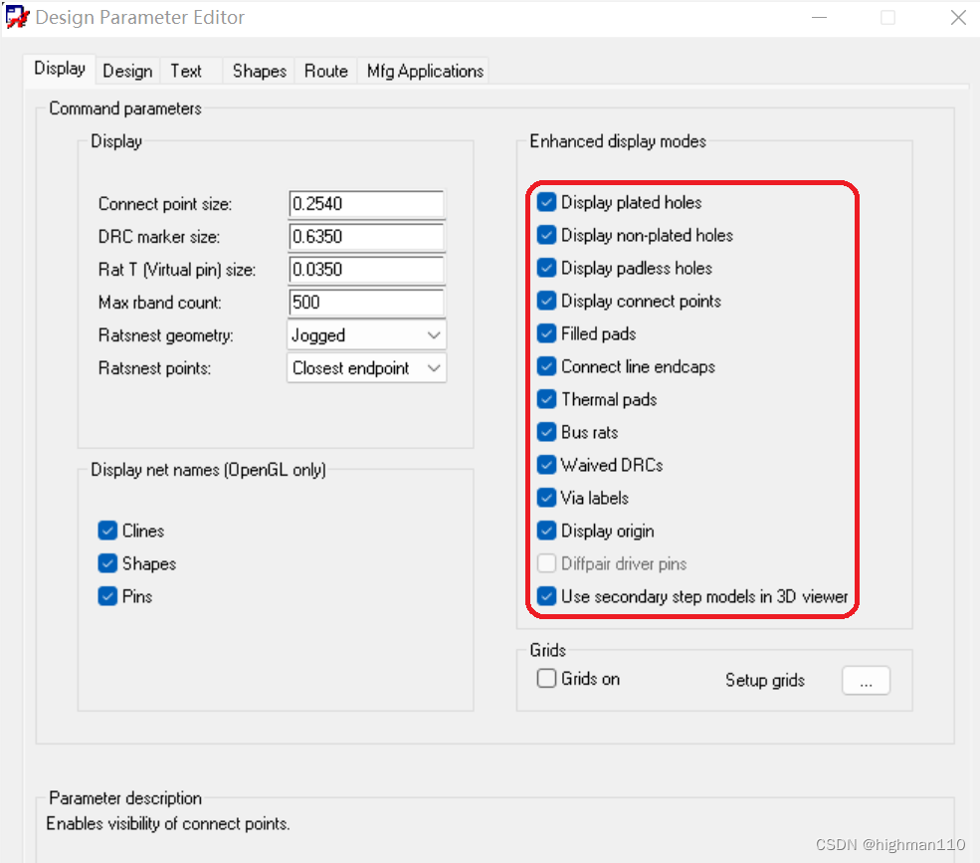This screenshot has width=980, height=863.
Task: Uncheck the Display origin option
Action: [546, 531]
